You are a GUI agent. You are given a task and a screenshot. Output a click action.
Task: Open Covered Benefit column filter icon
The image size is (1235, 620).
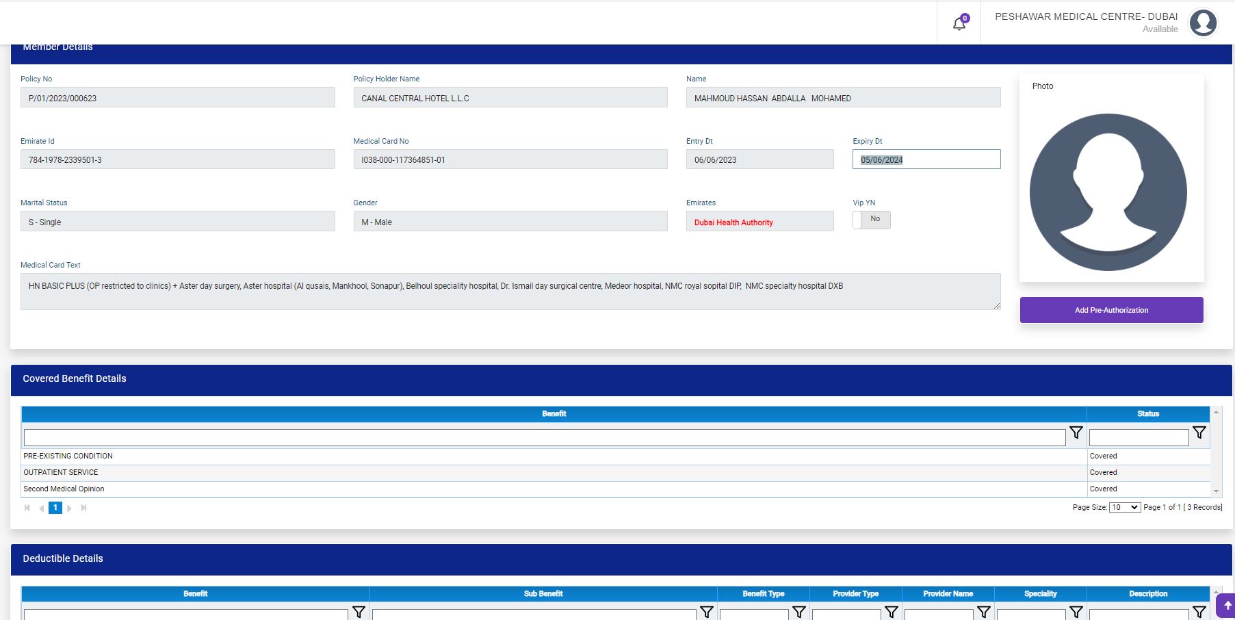[1076, 433]
